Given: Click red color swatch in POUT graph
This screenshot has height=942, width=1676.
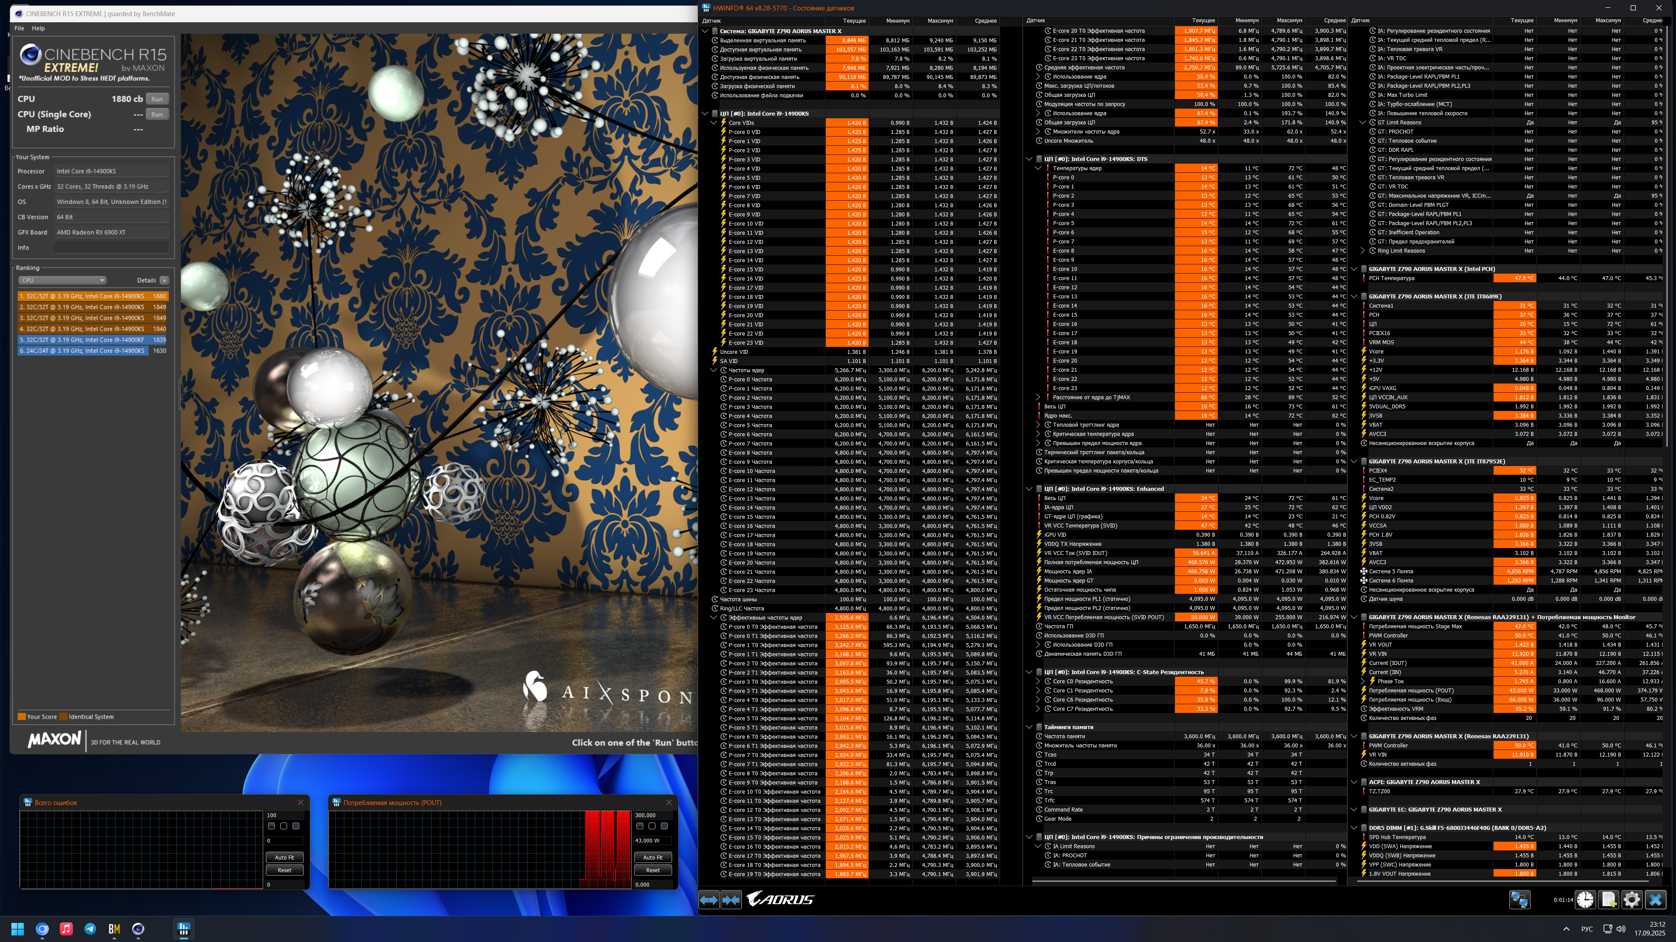Looking at the screenshot, I should (639, 826).
